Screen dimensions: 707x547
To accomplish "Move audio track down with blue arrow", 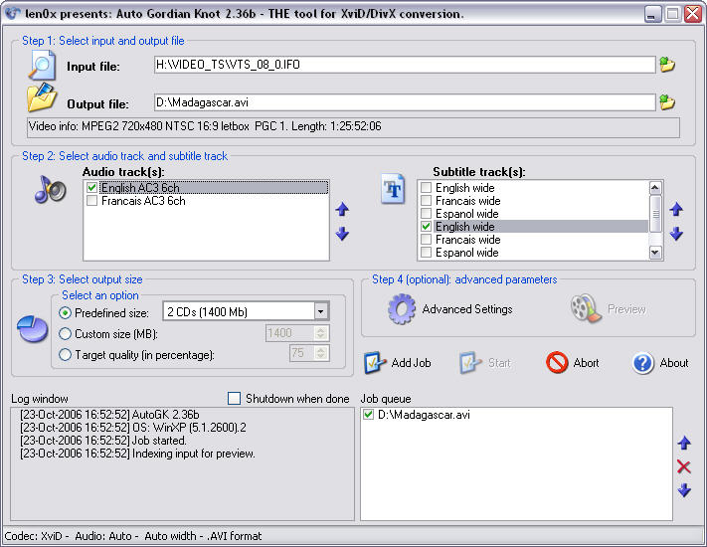I will (x=342, y=233).
